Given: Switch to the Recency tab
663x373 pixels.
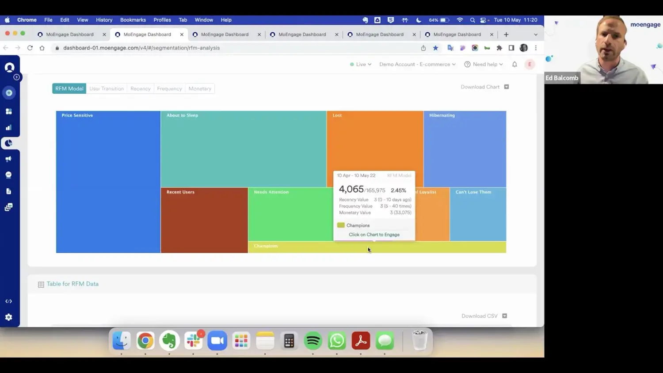Looking at the screenshot, I should pyautogui.click(x=141, y=88).
